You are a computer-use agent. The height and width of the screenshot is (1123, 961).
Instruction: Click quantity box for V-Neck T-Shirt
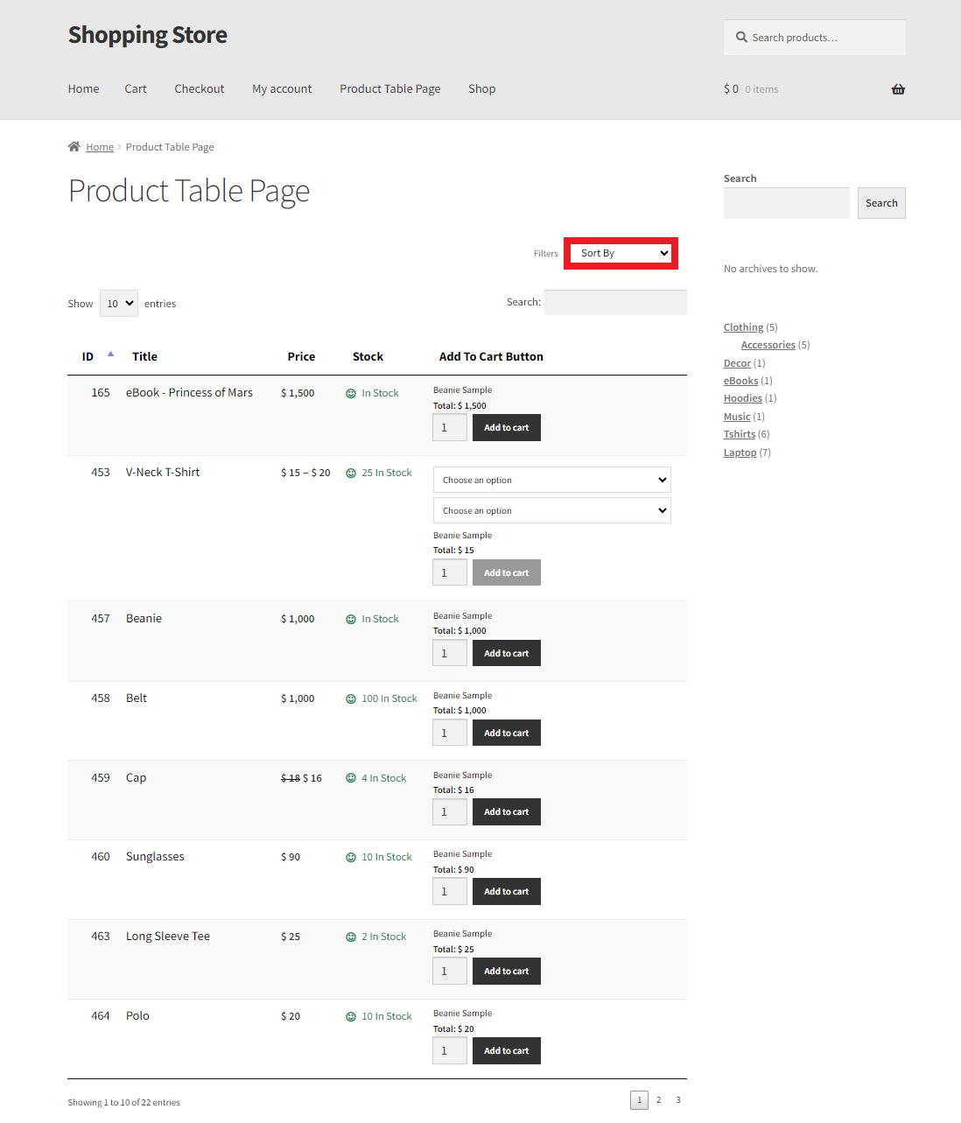pos(450,573)
